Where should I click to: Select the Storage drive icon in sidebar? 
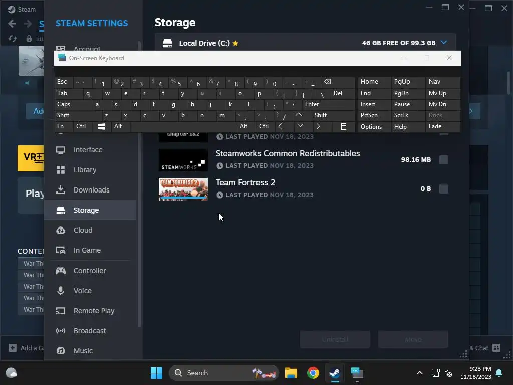click(x=61, y=210)
